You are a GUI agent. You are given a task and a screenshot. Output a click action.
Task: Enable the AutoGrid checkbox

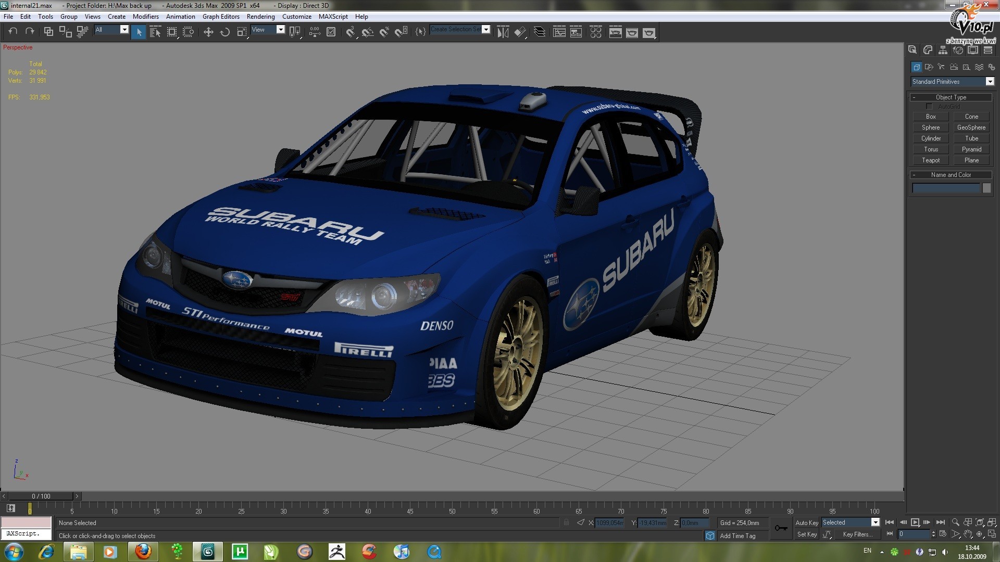(929, 106)
